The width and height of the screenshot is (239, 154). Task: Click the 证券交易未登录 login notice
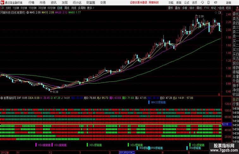pyautogui.click(x=138, y=3)
